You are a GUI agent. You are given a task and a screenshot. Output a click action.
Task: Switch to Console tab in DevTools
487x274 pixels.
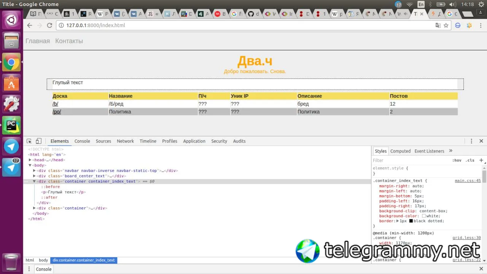pyautogui.click(x=82, y=141)
